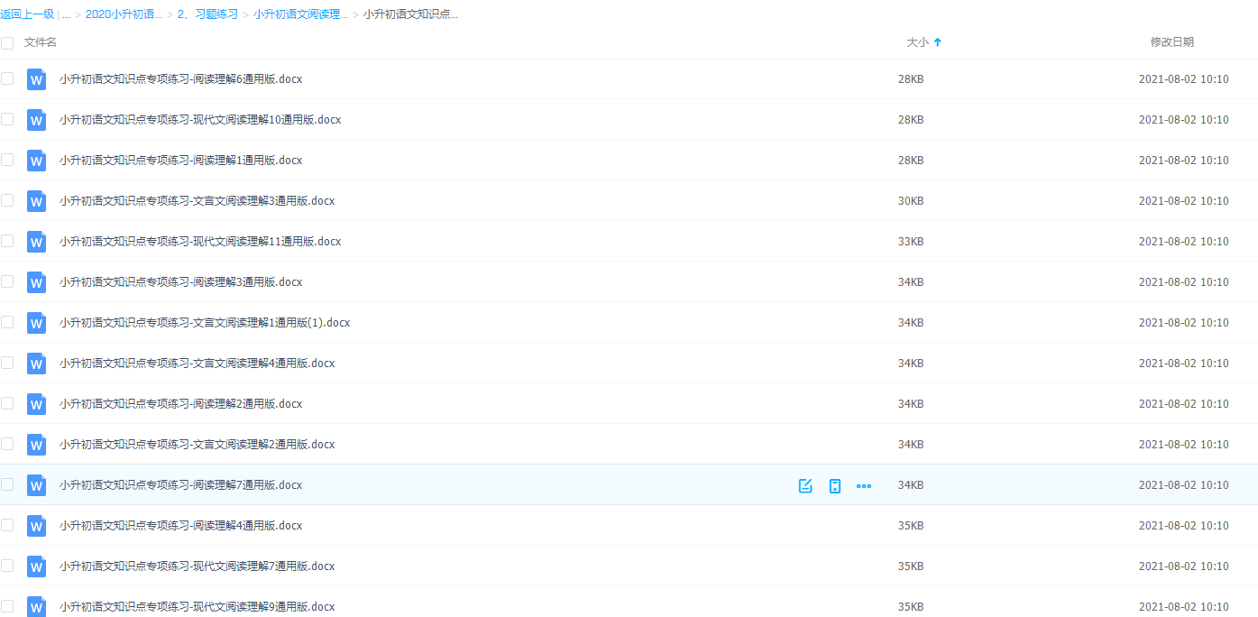Viewport: 1258px width, 617px height.
Task: Click the 修改日期 column header
Action: pos(1171,42)
